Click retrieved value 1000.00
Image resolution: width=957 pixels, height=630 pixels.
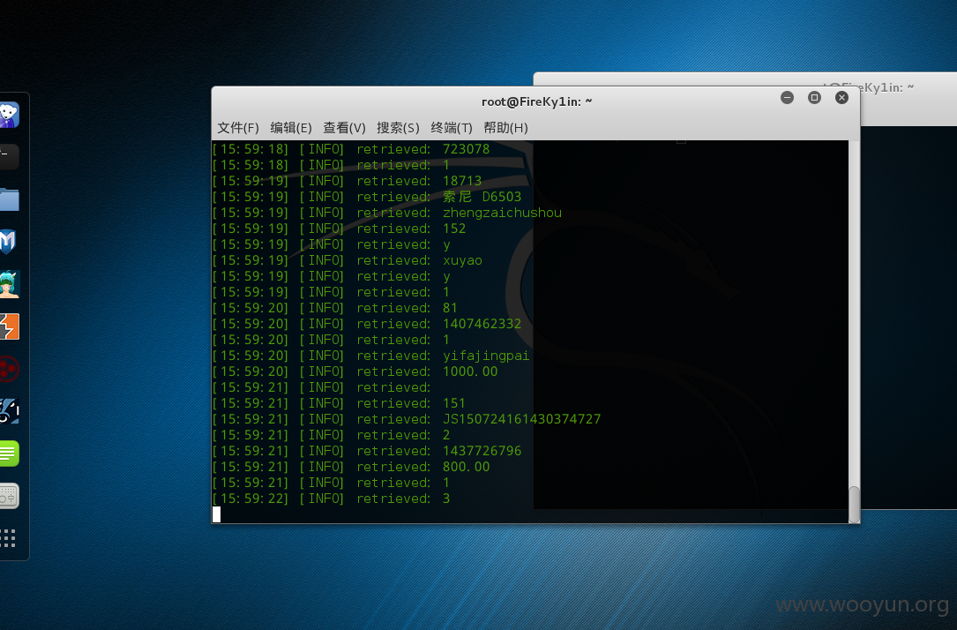tap(470, 371)
